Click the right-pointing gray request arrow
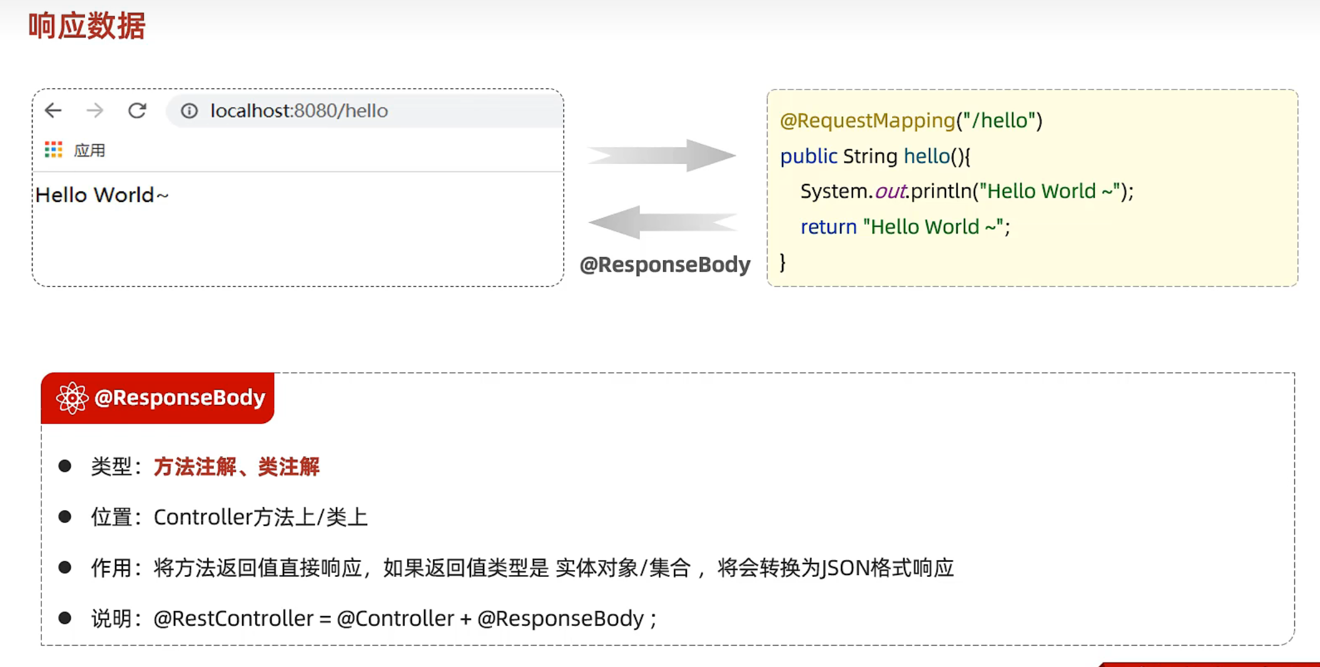 click(662, 155)
